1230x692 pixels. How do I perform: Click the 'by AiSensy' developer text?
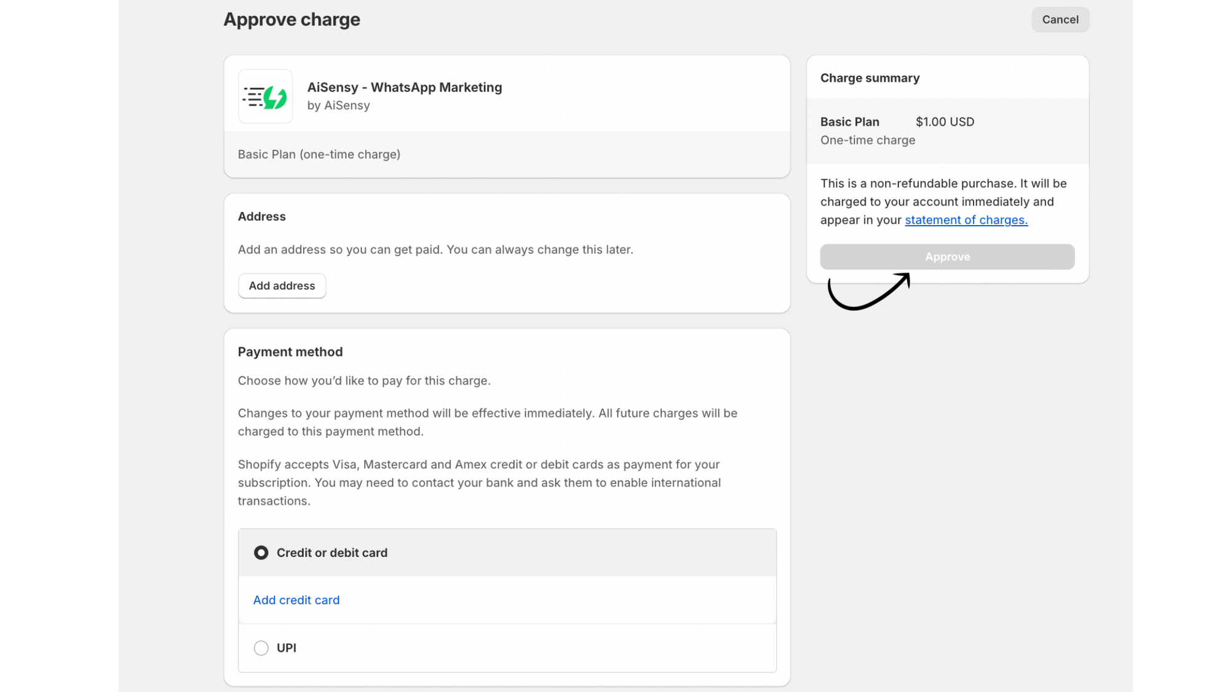tap(338, 105)
